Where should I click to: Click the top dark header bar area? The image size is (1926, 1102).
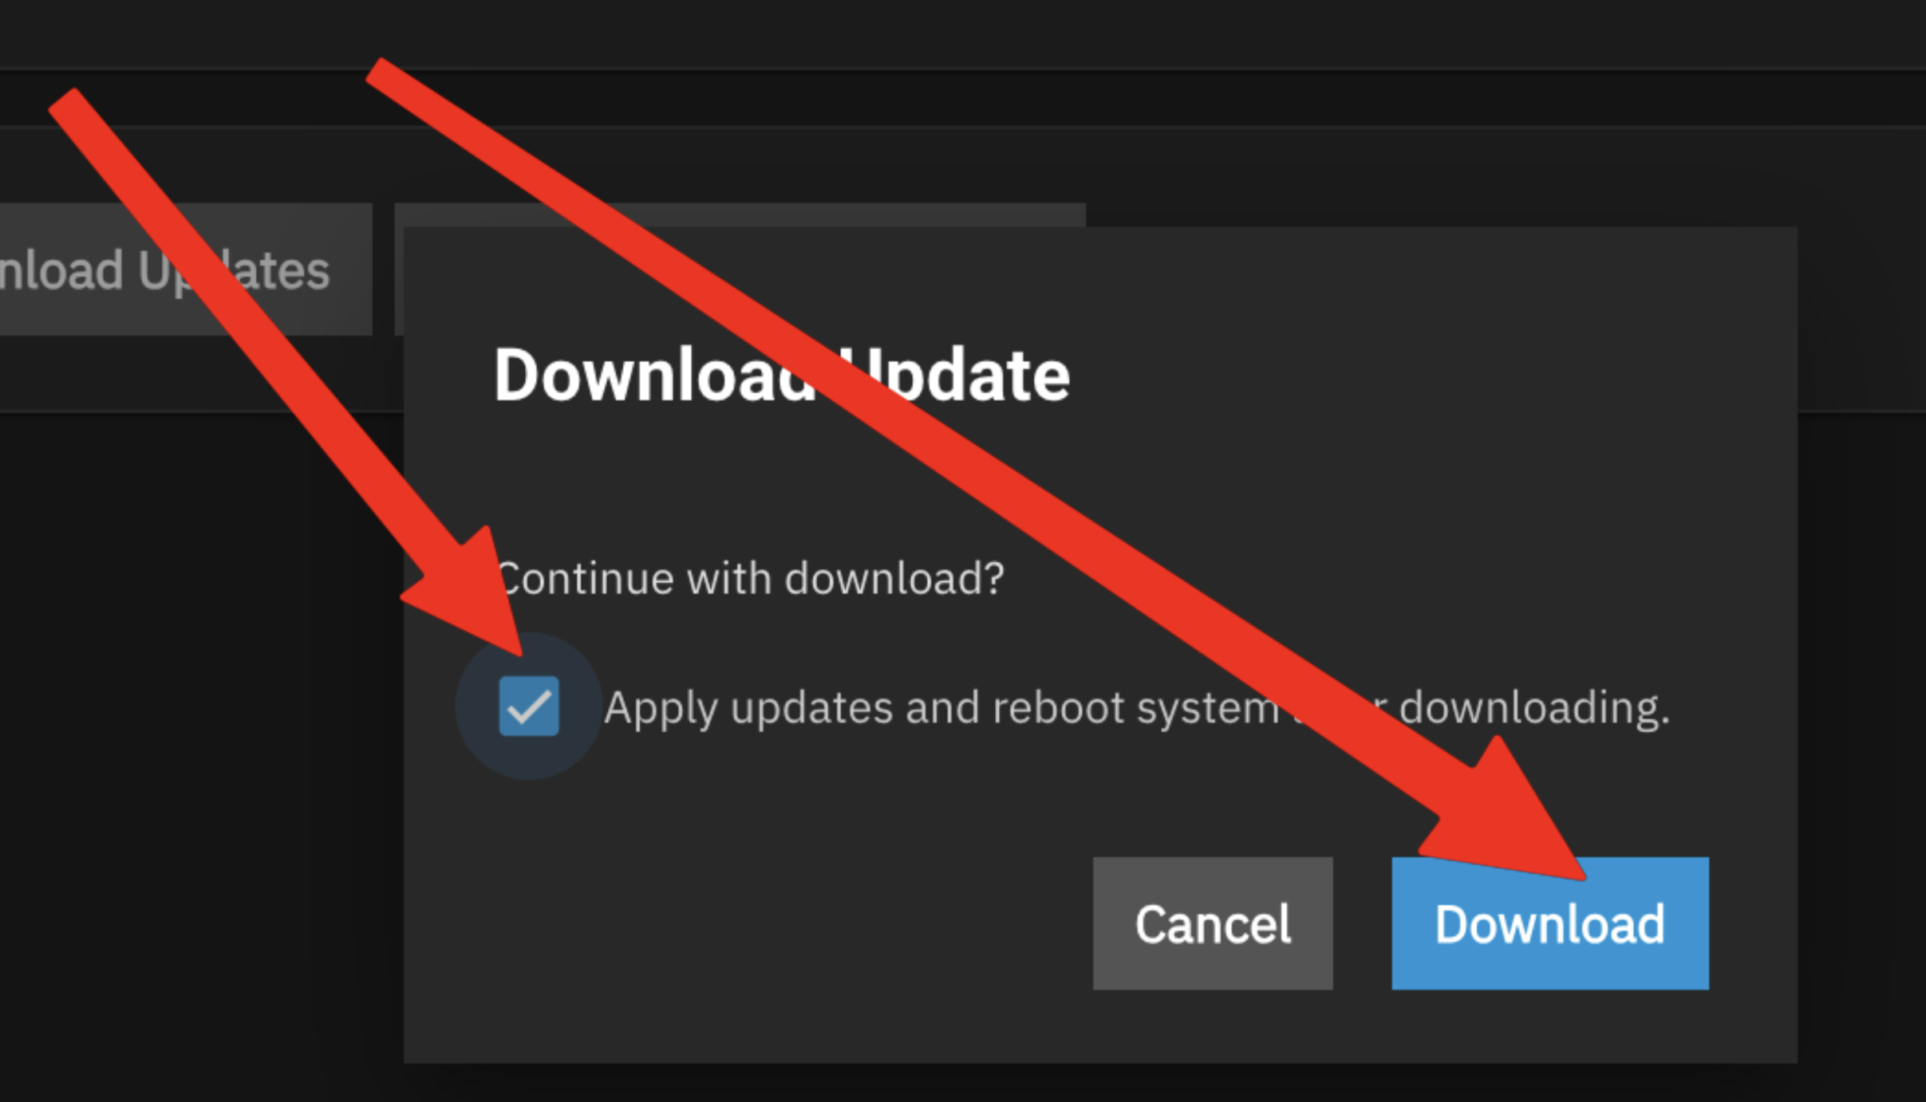tap(963, 33)
